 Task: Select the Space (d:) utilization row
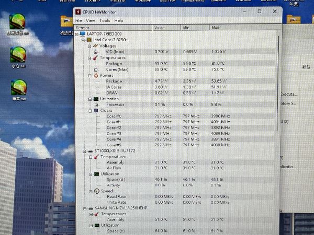(x=190, y=180)
